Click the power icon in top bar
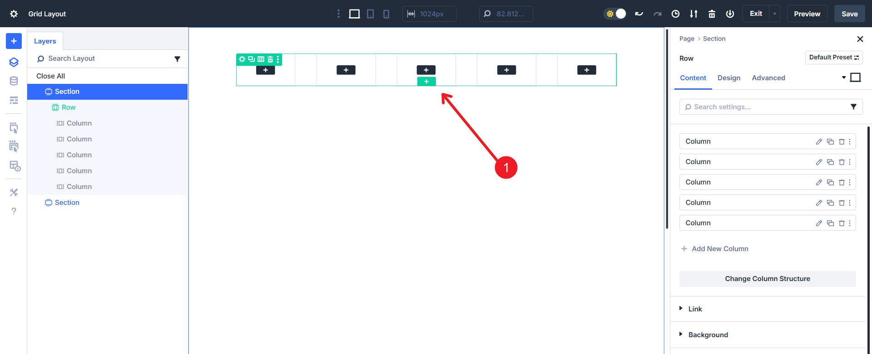The height and width of the screenshot is (354, 872). [x=730, y=14]
